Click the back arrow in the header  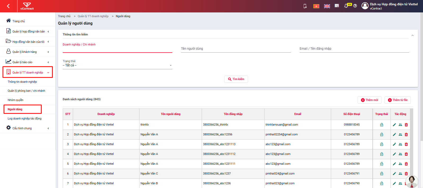tap(8, 6)
